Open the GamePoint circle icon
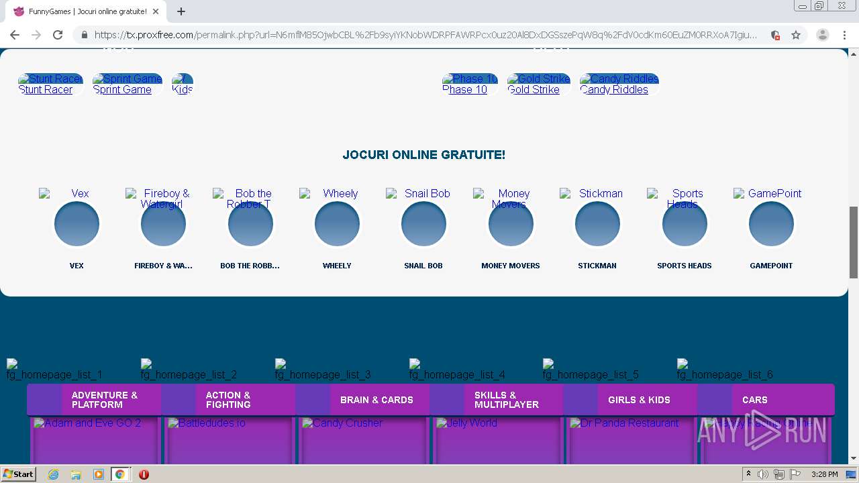Image resolution: width=859 pixels, height=483 pixels. [x=771, y=224]
